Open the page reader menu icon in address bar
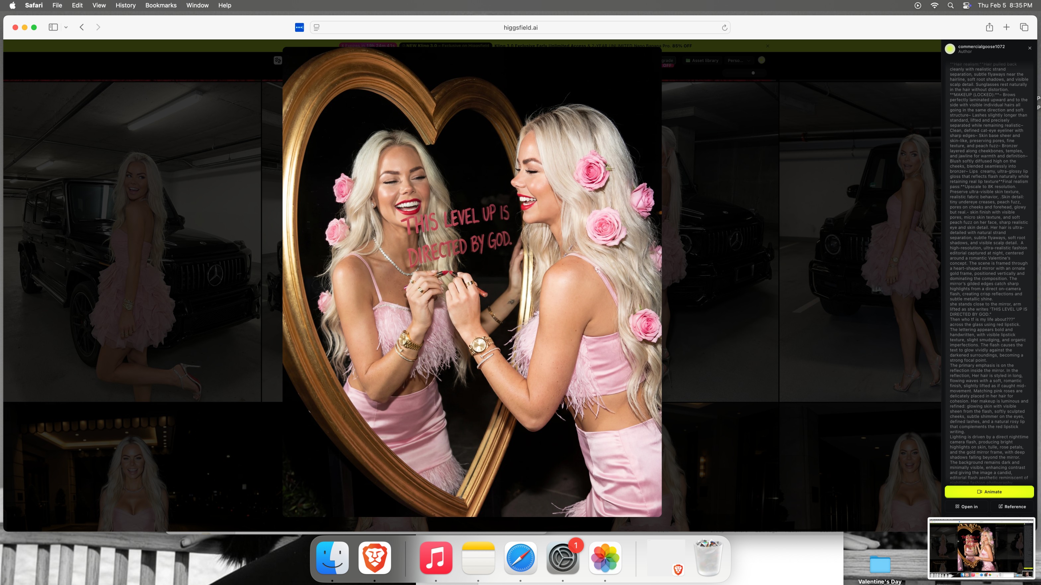The width and height of the screenshot is (1041, 585). pyautogui.click(x=316, y=28)
